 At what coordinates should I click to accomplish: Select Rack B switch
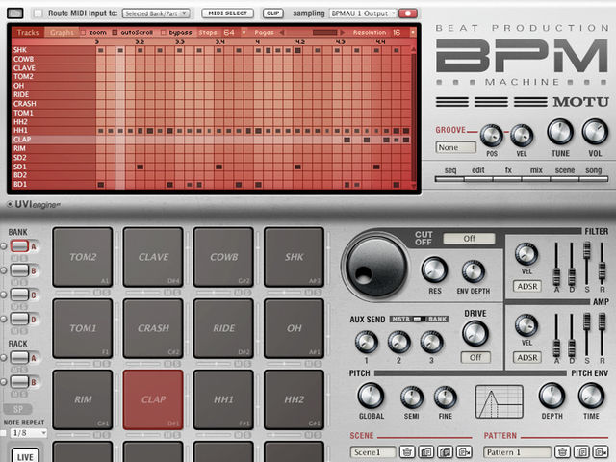[19, 382]
